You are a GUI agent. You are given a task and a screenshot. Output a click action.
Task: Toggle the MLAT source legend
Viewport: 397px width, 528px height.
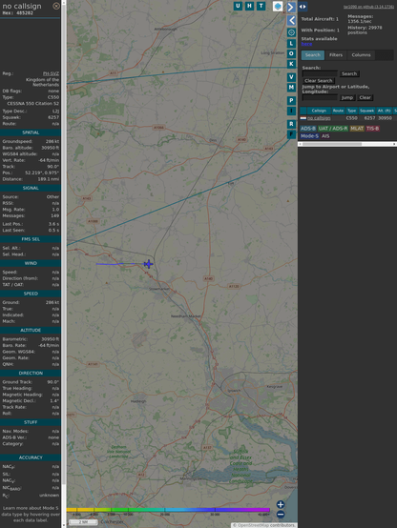point(357,129)
